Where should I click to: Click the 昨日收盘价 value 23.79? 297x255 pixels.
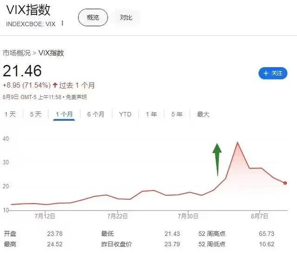[x=172, y=244]
